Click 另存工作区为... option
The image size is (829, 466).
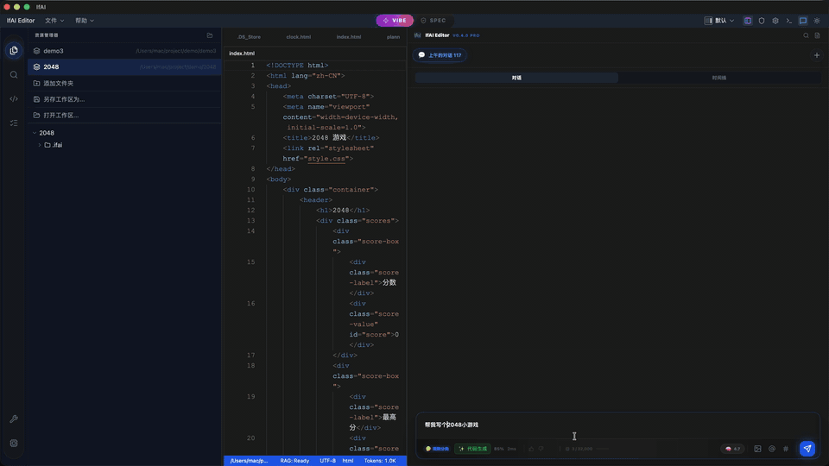point(124,99)
